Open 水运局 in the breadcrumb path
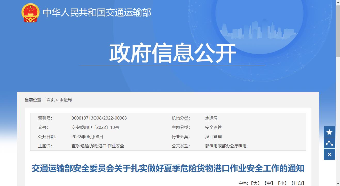Screen dimensions: 340x186 [66, 100]
